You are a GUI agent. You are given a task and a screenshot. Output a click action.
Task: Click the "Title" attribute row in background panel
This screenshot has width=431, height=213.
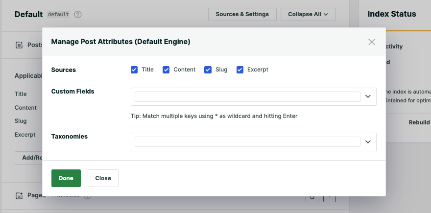coord(21,94)
